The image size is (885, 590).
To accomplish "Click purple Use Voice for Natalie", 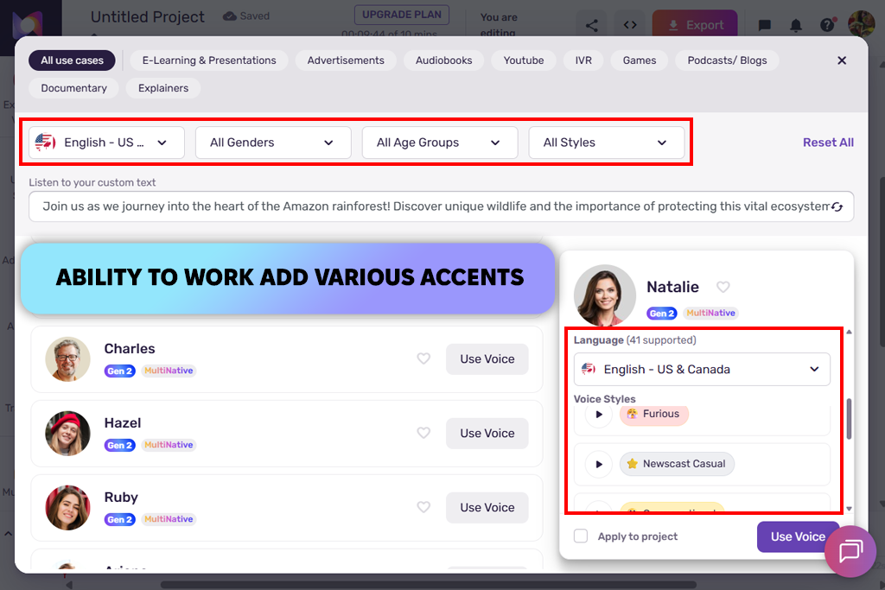I will click(798, 536).
